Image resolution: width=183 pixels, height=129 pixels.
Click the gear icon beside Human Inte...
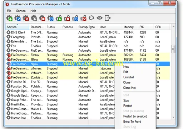pos(9,118)
